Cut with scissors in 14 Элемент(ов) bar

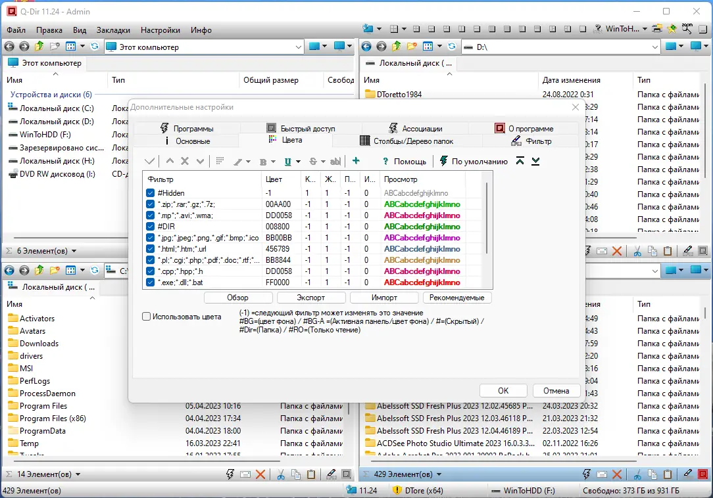click(281, 474)
